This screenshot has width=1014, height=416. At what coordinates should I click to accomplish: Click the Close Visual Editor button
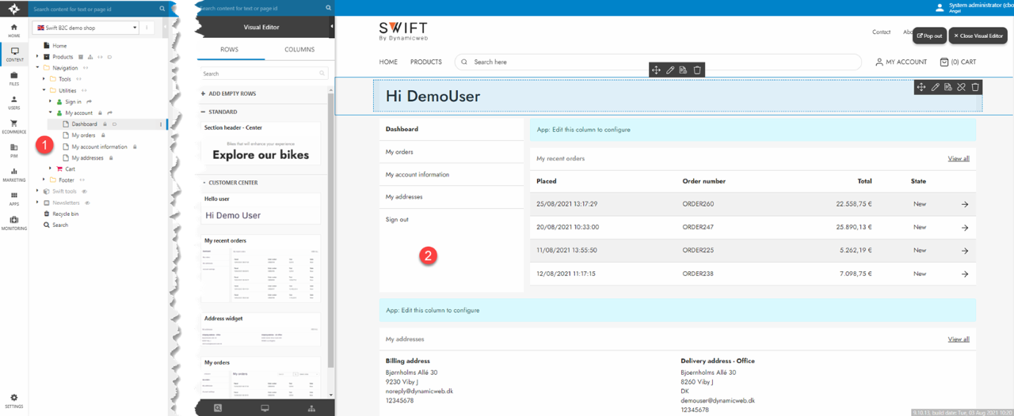point(978,36)
